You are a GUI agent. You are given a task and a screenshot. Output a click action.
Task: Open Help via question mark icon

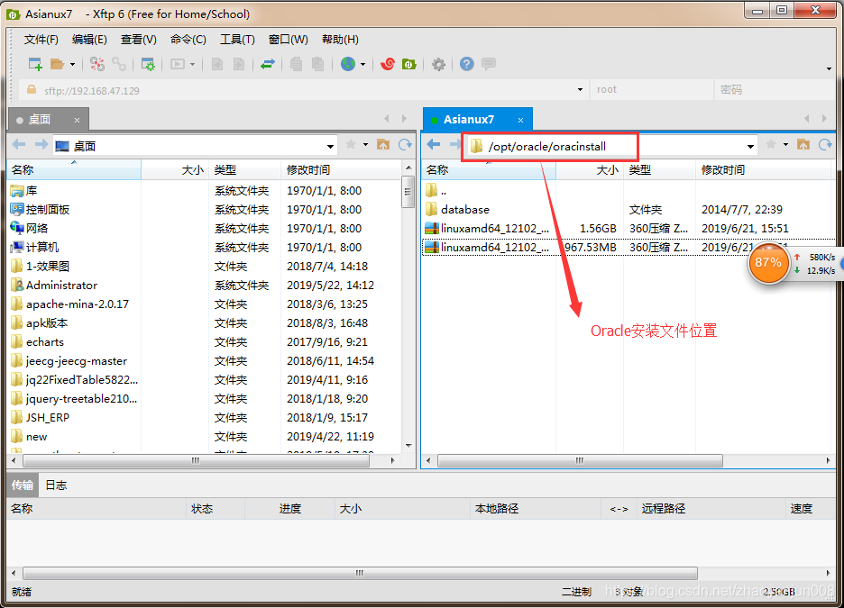point(467,65)
